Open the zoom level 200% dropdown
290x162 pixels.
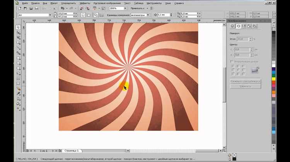pyautogui.click(x=125, y=8)
